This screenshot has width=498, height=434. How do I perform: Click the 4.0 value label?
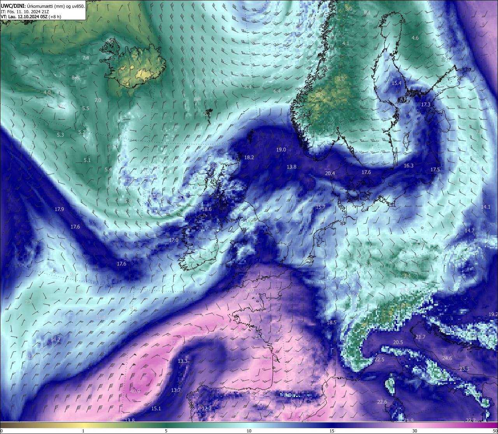[x=47, y=93]
